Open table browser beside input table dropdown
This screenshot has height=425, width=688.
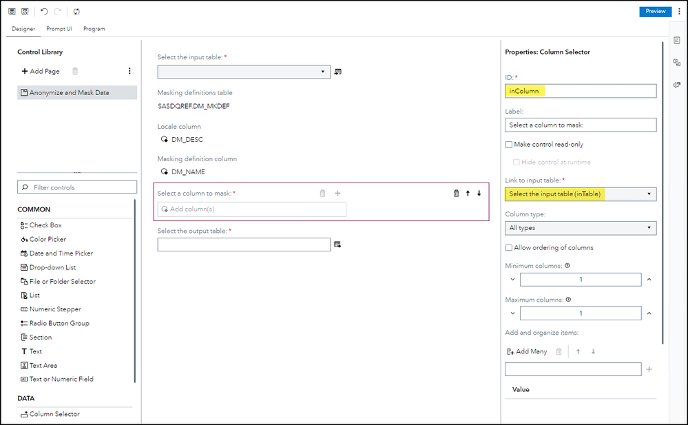pos(338,72)
